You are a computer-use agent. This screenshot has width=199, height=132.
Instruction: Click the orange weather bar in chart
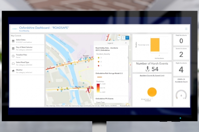(155, 45)
